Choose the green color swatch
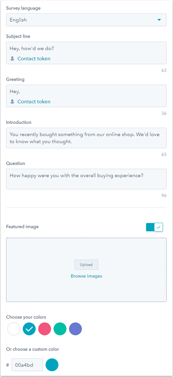Viewport: 173px width, 377px height. point(60,329)
